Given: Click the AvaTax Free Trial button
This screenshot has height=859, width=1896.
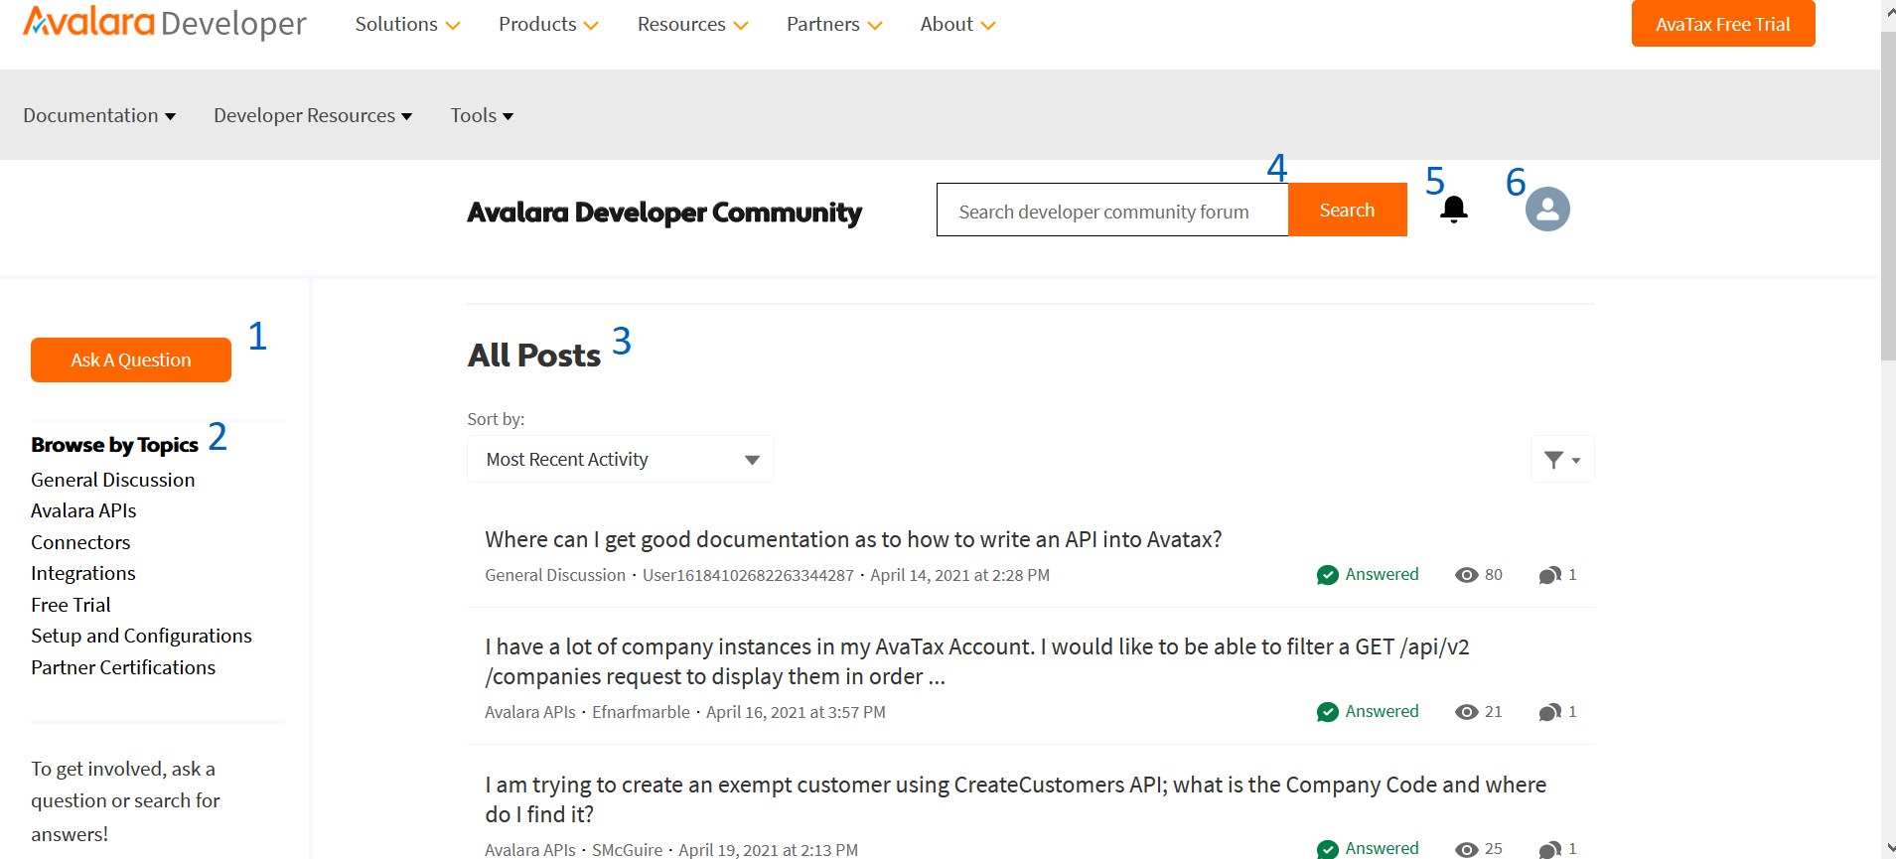Looking at the screenshot, I should pyautogui.click(x=1722, y=24).
